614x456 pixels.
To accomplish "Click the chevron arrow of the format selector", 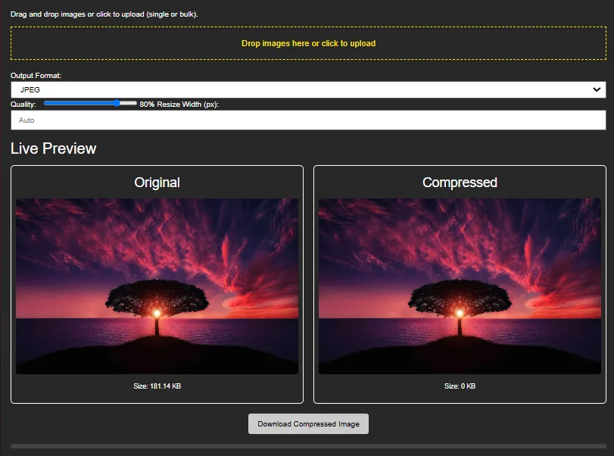I will 597,89.
